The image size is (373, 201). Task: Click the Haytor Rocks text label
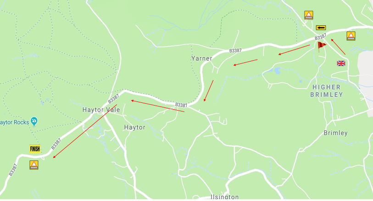tap(15, 122)
